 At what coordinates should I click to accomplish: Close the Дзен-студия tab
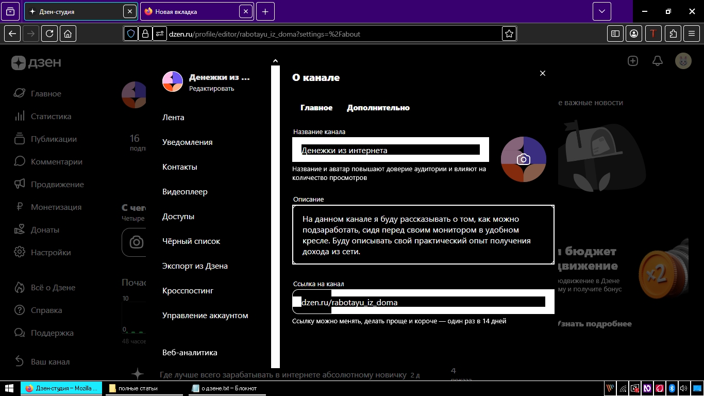tap(130, 11)
